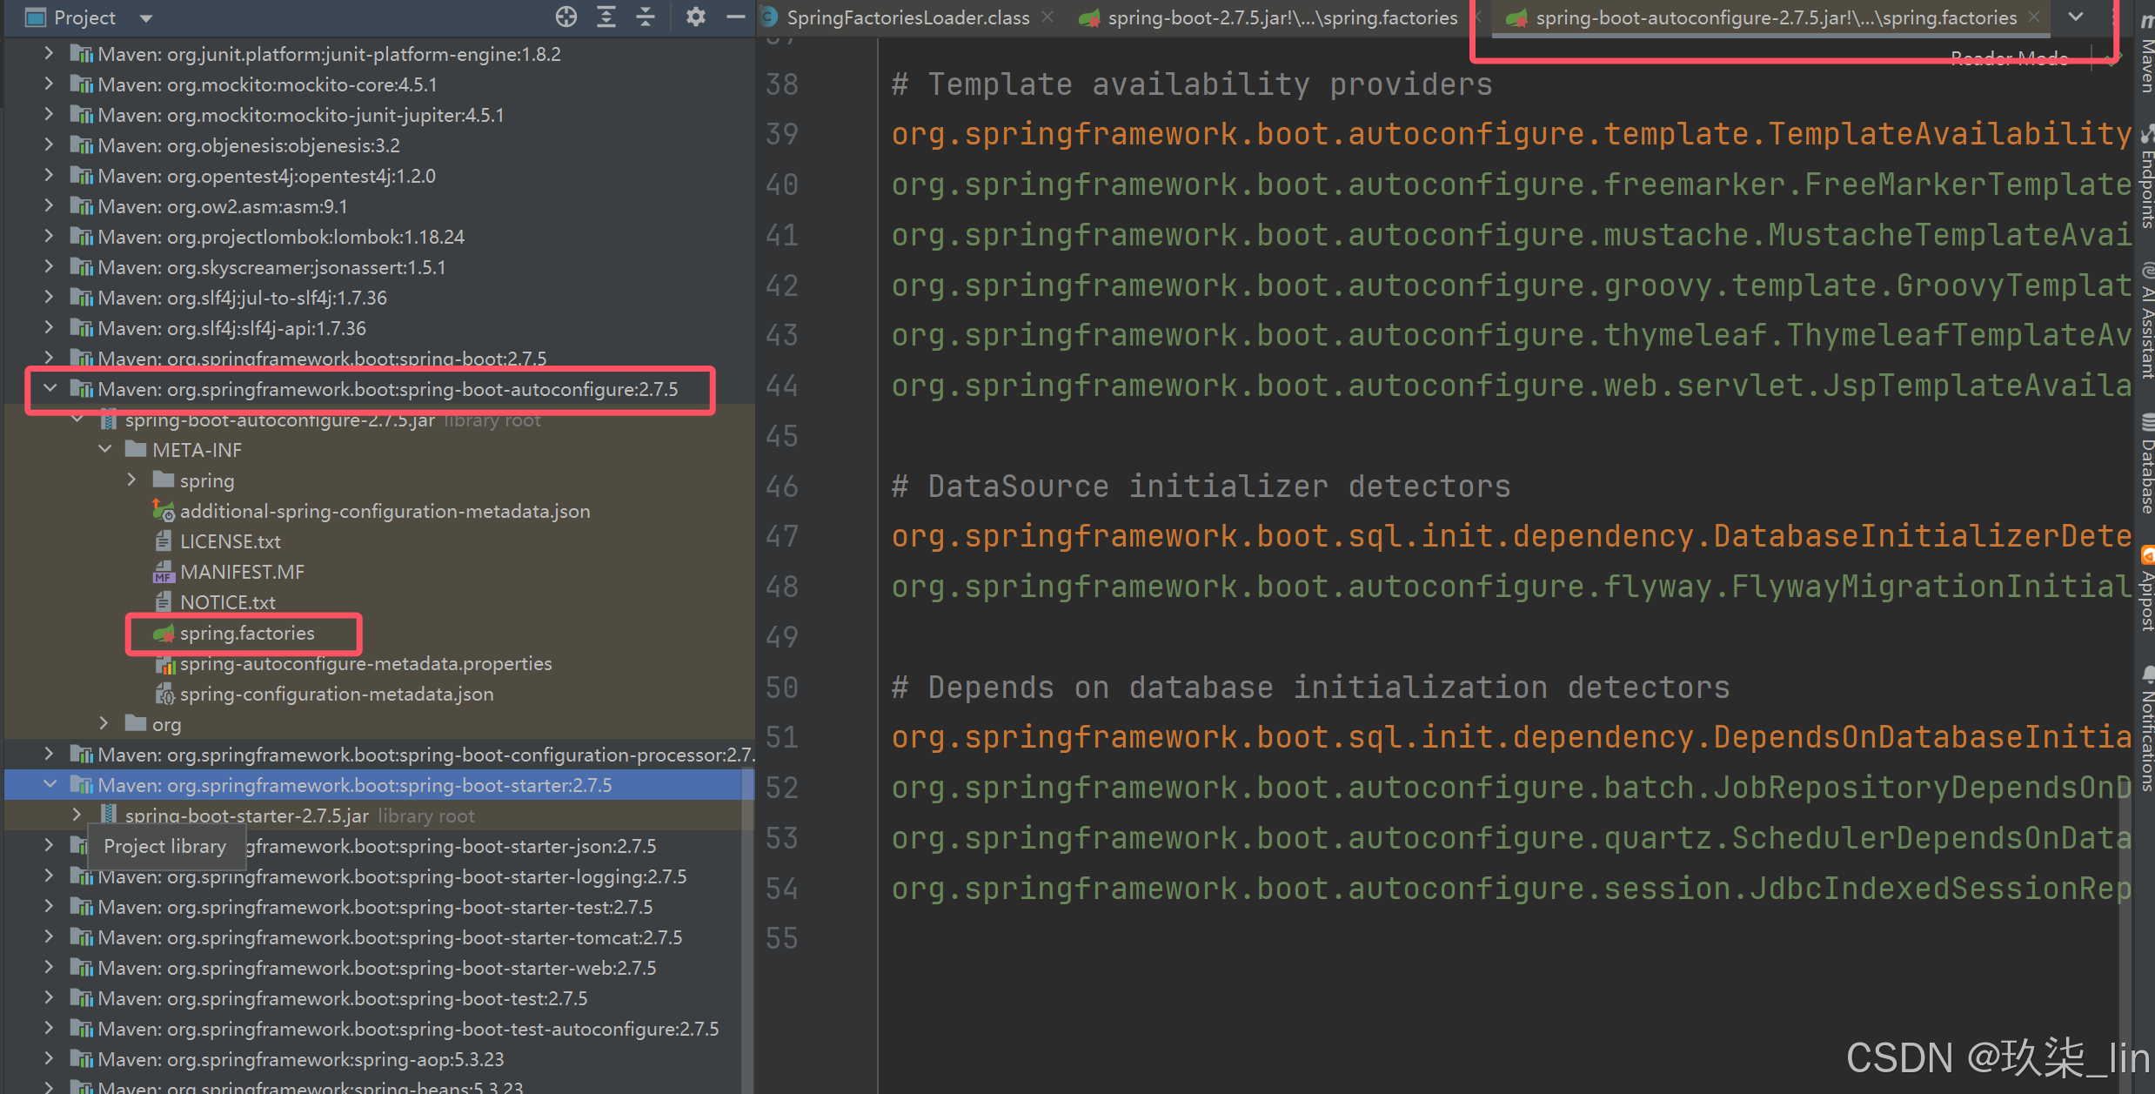The height and width of the screenshot is (1094, 2155).
Task: Open the Maven tool window
Action: pyautogui.click(x=2146, y=54)
